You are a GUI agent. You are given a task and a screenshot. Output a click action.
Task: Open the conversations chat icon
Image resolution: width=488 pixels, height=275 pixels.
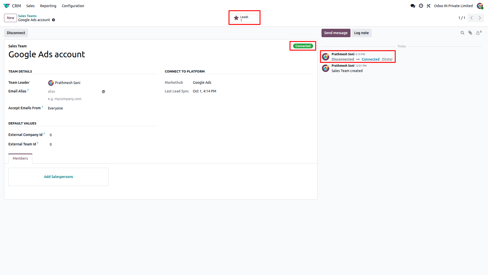pos(413,6)
